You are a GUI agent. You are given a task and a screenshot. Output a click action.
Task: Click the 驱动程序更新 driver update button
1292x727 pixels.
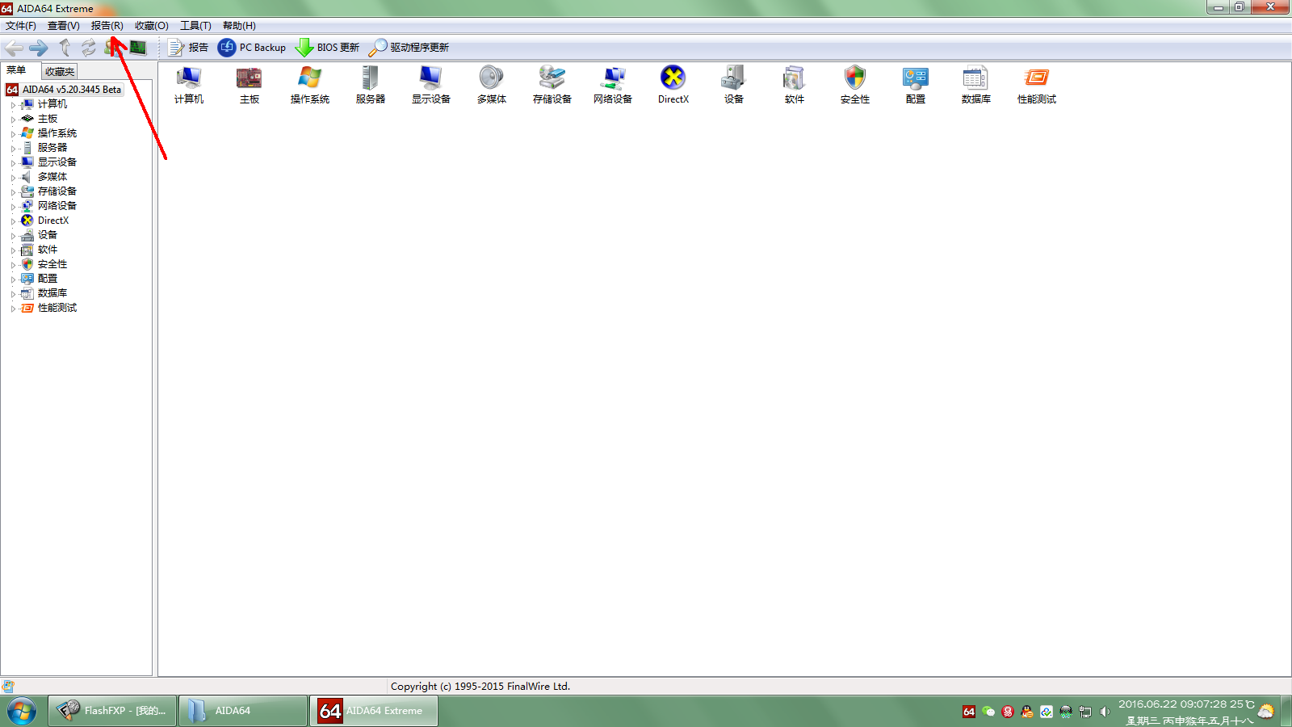409,48
